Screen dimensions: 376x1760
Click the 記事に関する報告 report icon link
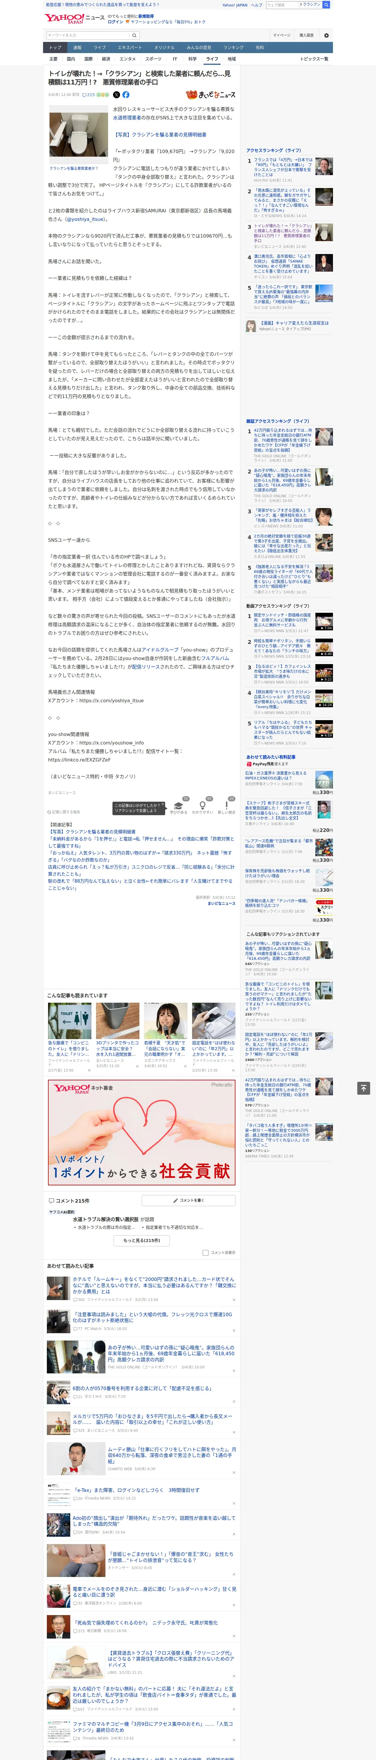pyautogui.click(x=64, y=812)
